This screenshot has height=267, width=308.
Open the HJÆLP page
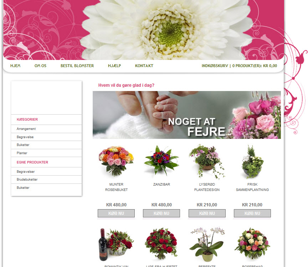pos(114,66)
